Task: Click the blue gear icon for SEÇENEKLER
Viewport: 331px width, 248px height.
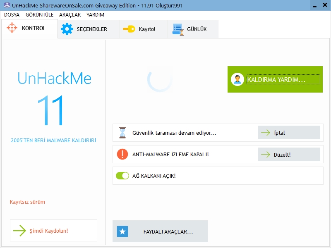Action: click(67, 29)
